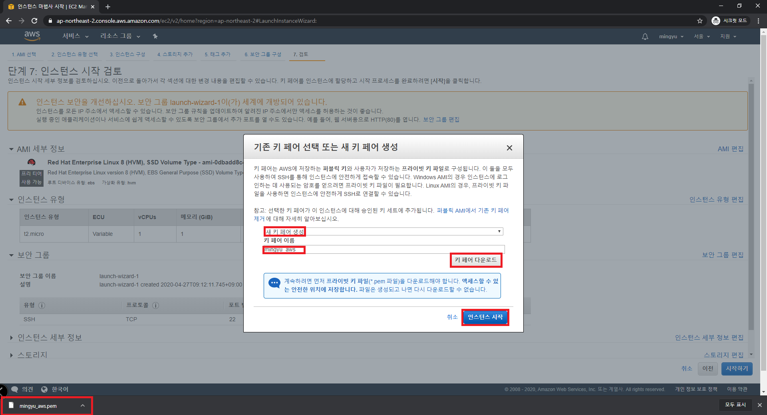The image size is (767, 415).
Task: Go to step 6. 보안 그룹 구성 tab
Action: coord(263,54)
